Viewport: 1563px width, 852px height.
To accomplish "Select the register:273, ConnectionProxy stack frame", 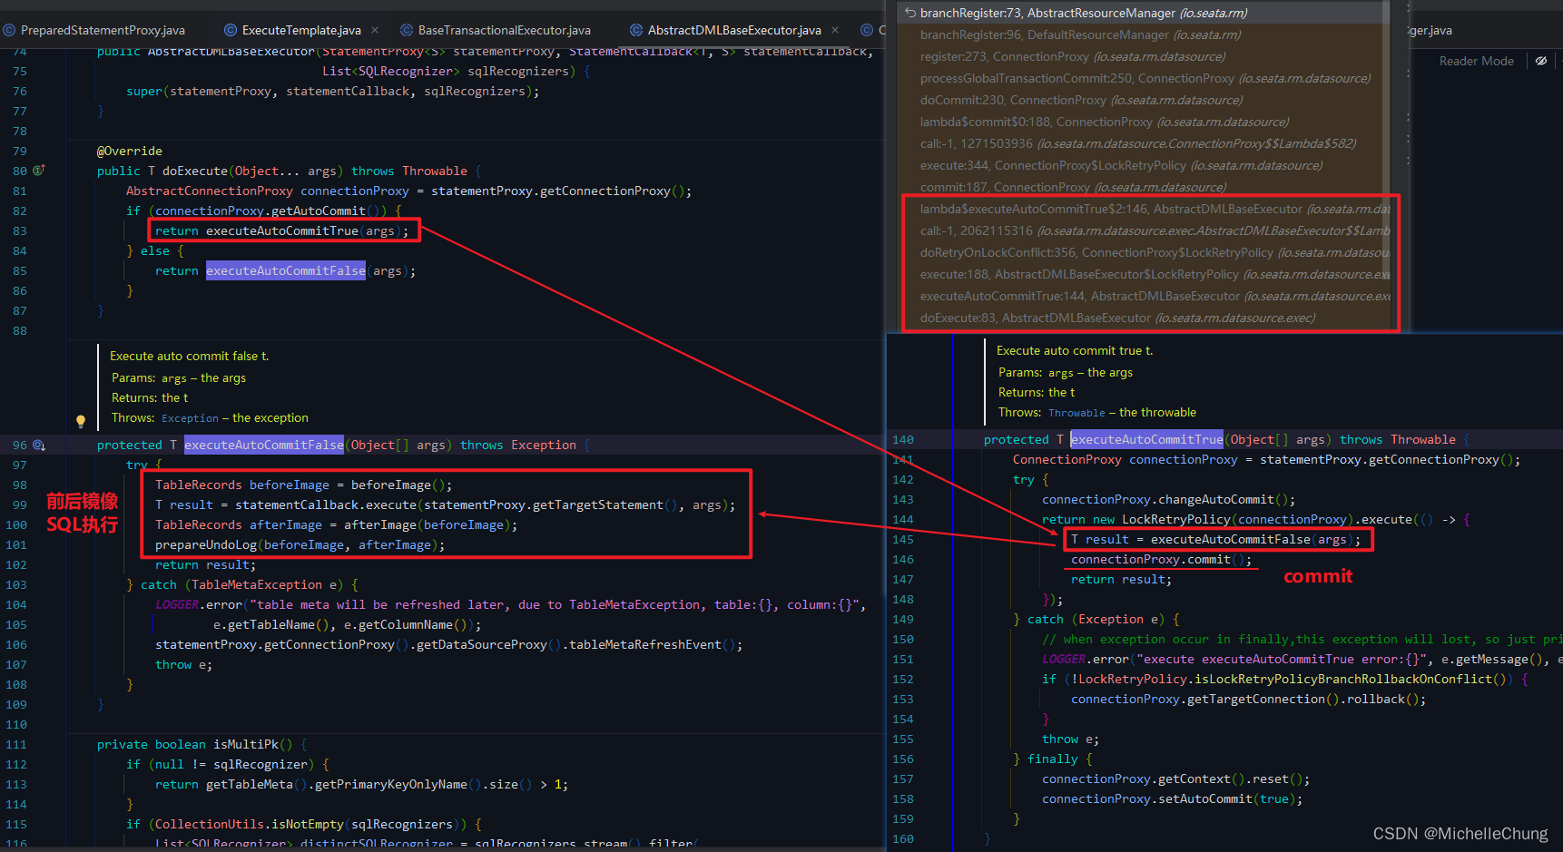I will click(x=1144, y=56).
